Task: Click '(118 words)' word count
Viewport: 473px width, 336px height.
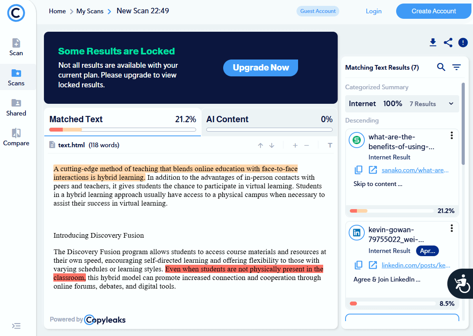Action: (x=104, y=145)
